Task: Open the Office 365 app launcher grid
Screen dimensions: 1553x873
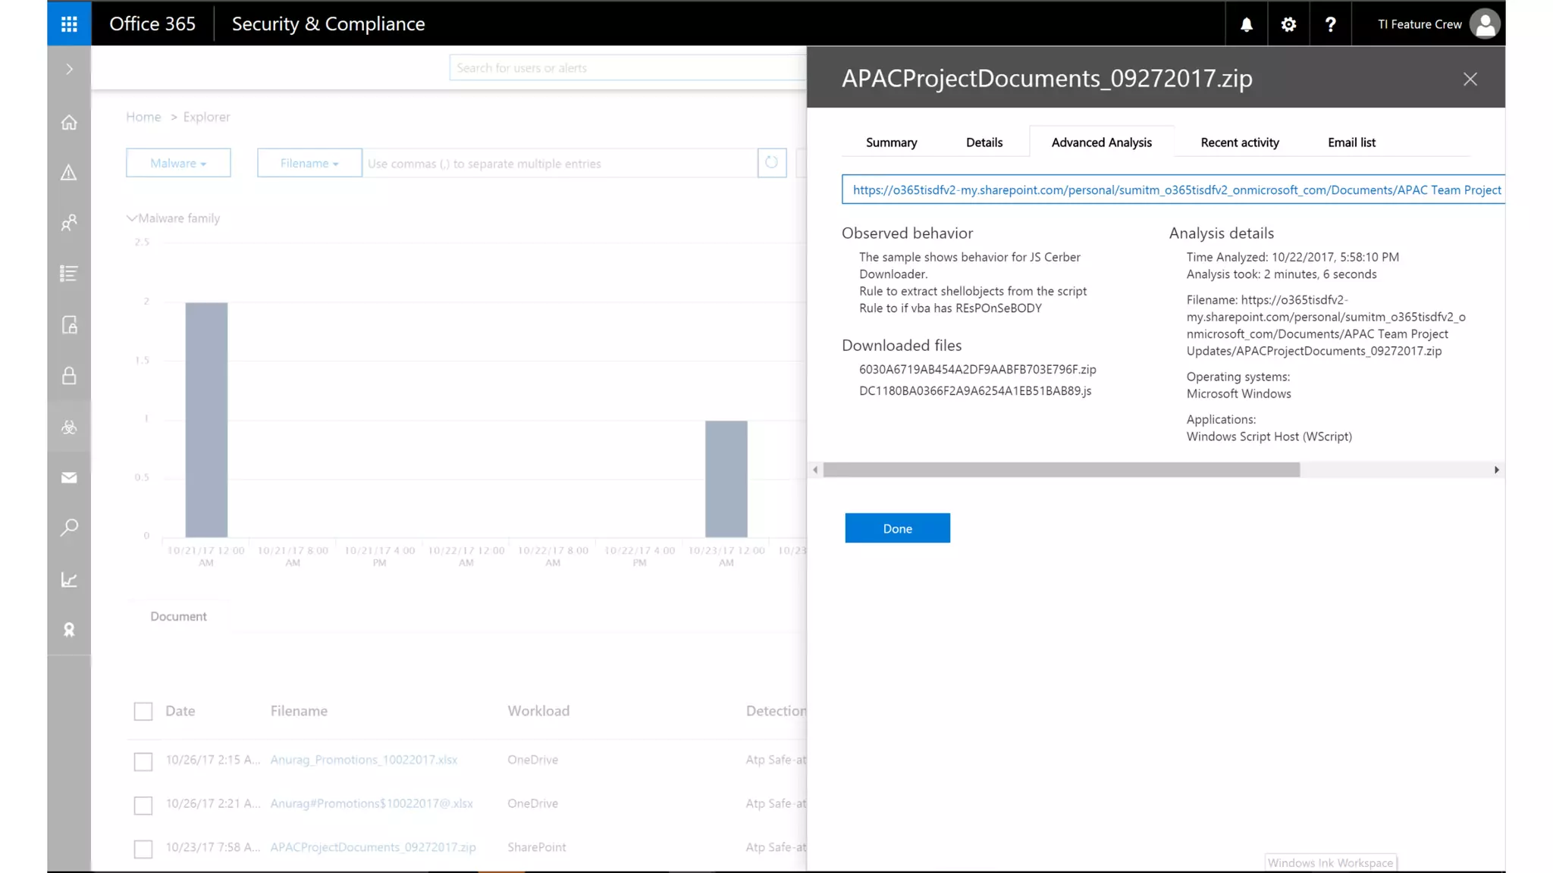Action: click(69, 23)
